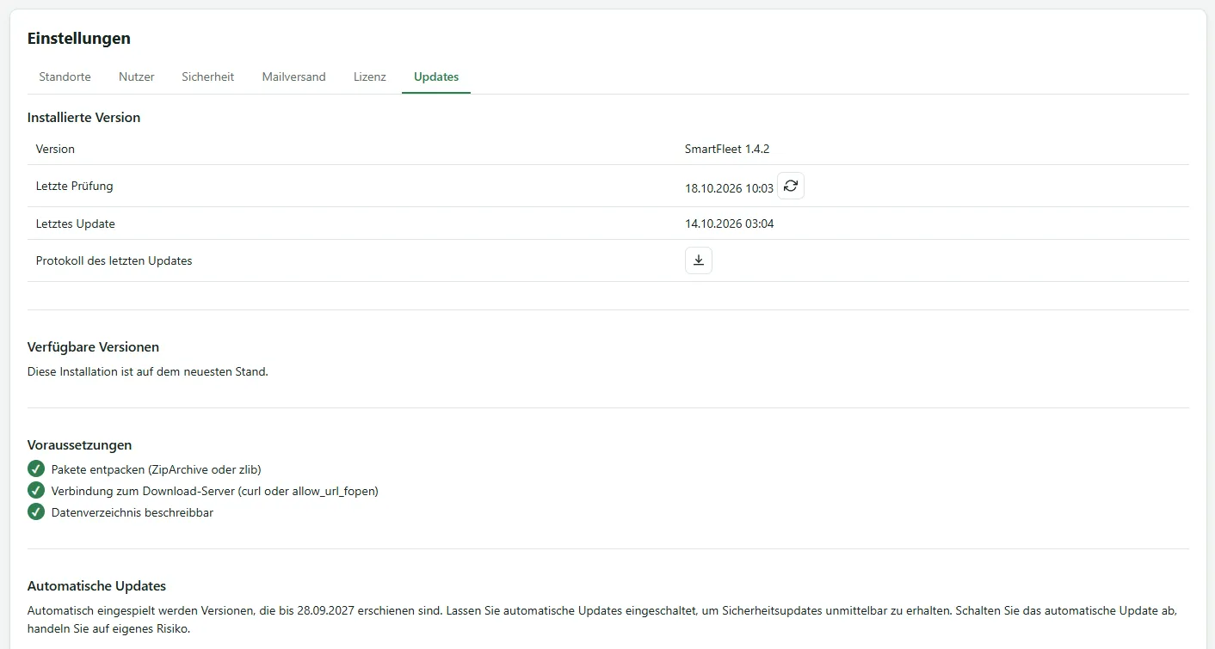This screenshot has height=649, width=1215.
Task: Refresh the last update check
Action: tap(791, 186)
